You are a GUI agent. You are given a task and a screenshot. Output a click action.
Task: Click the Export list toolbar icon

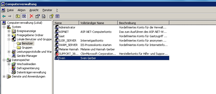coord(44,16)
